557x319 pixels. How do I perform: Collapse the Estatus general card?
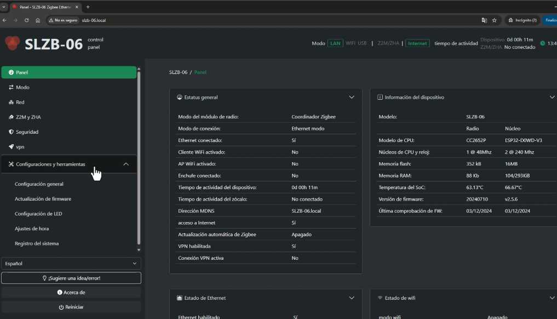pyautogui.click(x=352, y=97)
